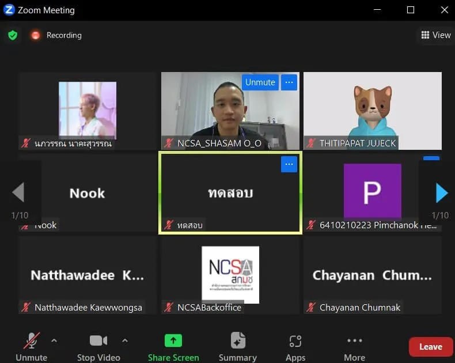The height and width of the screenshot is (363, 455).
Task: Select THITIPAPAT JUJECK cat avatar tile
Action: coord(372,107)
